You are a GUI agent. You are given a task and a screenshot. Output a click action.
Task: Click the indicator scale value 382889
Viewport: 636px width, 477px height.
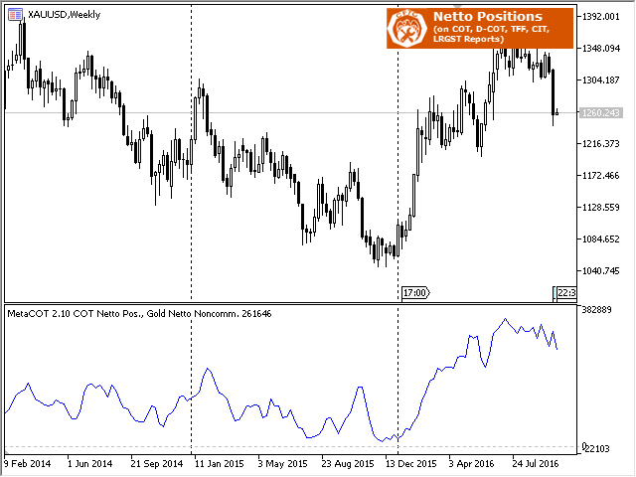pyautogui.click(x=596, y=310)
